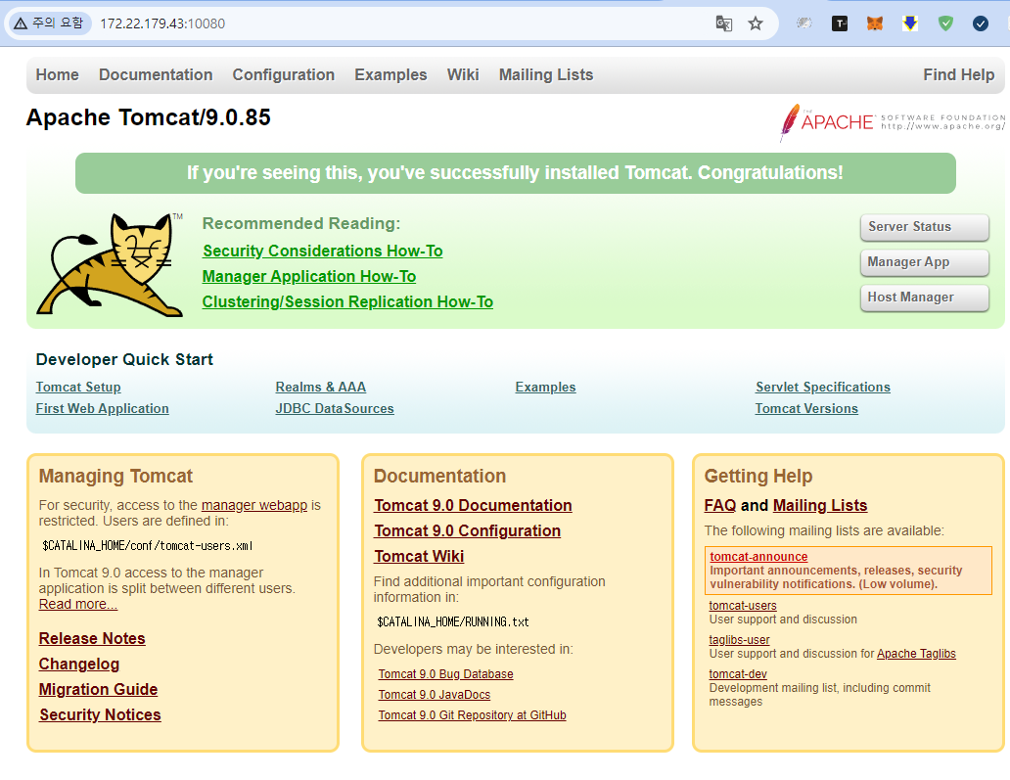
Task: Open the Apache Taglibs link
Action: click(916, 653)
